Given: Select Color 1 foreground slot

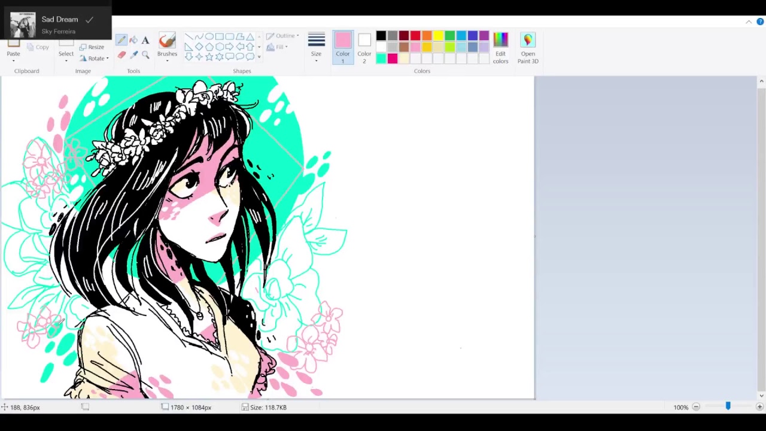Looking at the screenshot, I should point(343,47).
